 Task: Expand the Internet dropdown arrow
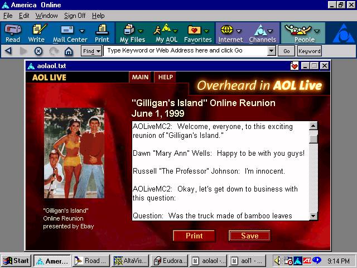pos(239,31)
